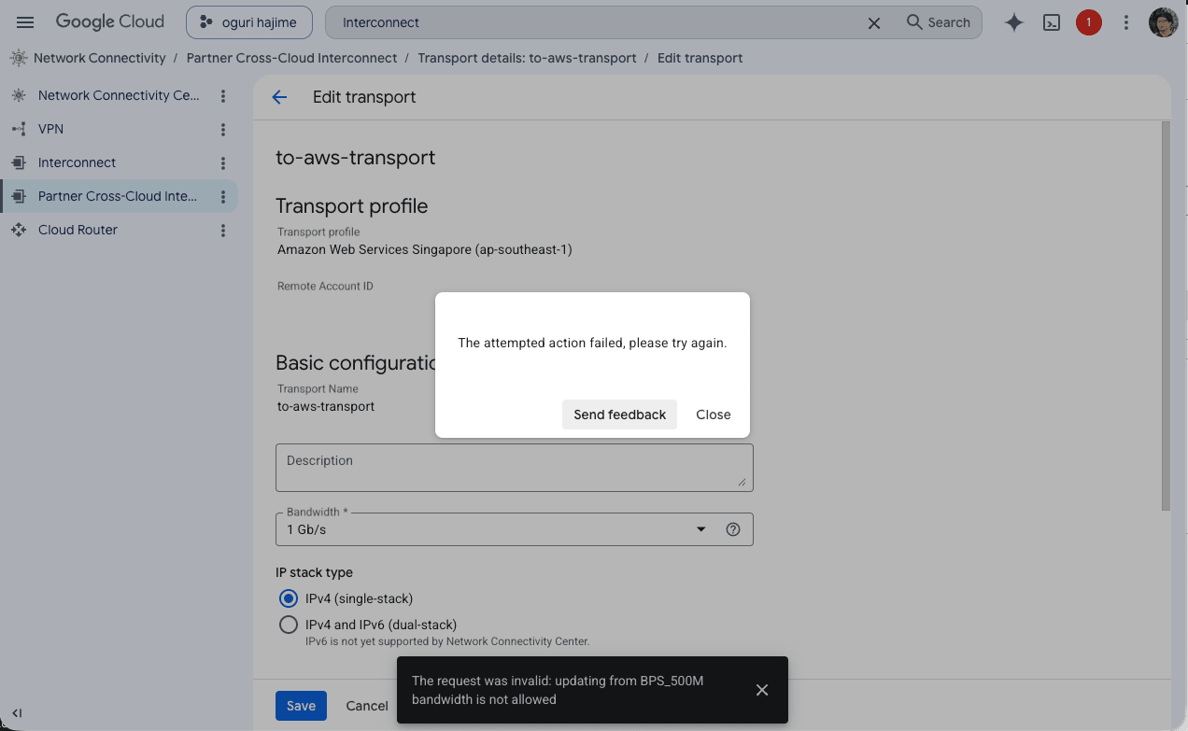The height and width of the screenshot is (731, 1188).
Task: Click the Remote Account ID label
Action: pos(325,287)
